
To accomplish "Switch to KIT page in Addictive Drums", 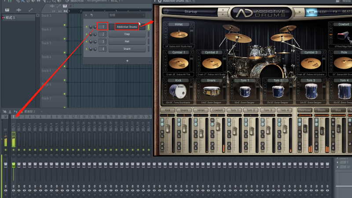I will point(312,12).
